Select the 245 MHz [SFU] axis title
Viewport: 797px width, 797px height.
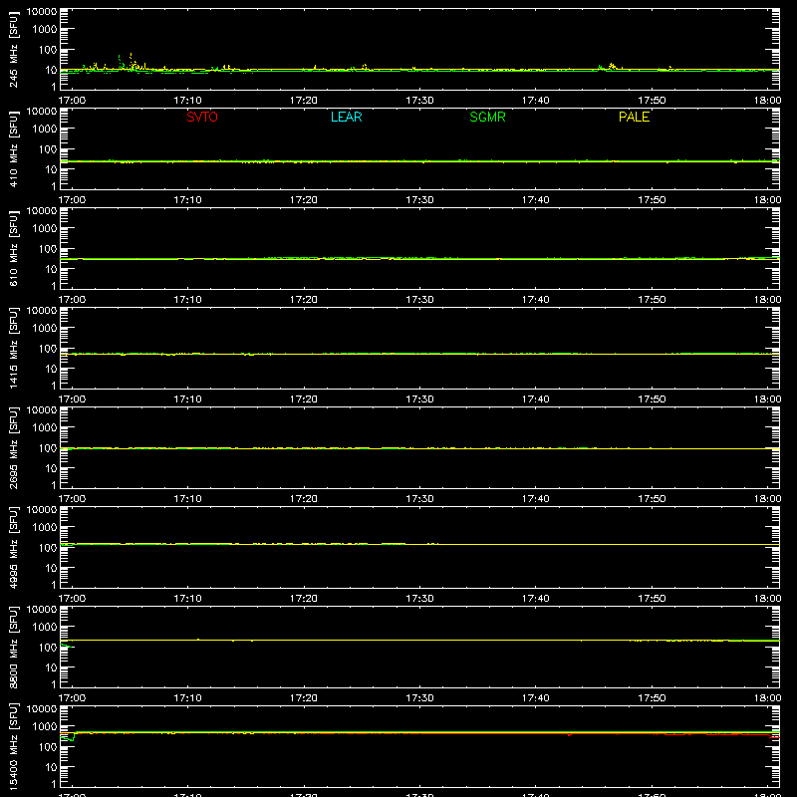tap(13, 50)
